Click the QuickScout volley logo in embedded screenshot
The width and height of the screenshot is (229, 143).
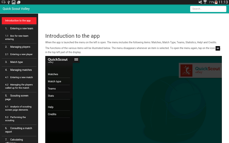58,60
